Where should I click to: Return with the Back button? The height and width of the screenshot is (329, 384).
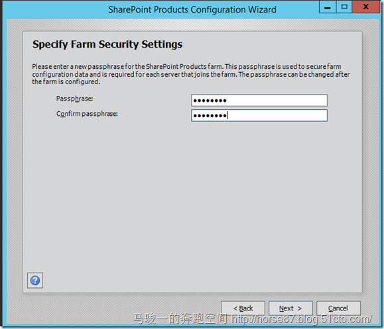coord(243,308)
